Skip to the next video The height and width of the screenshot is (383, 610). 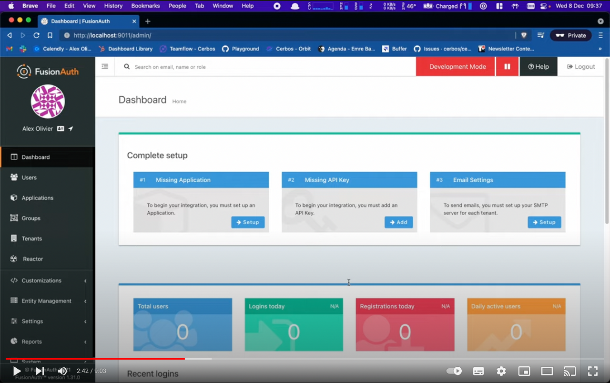click(40, 371)
